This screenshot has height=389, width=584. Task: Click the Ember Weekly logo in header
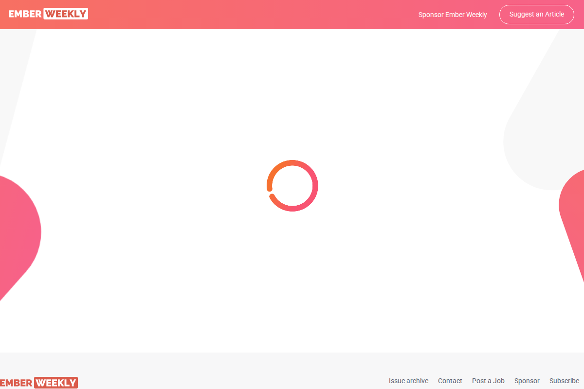[48, 14]
